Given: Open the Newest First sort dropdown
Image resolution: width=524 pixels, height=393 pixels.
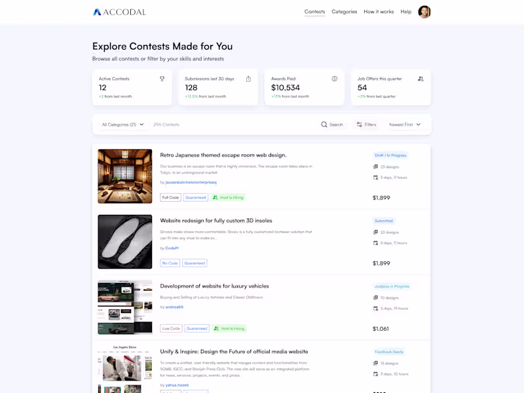Looking at the screenshot, I should 405,124.
